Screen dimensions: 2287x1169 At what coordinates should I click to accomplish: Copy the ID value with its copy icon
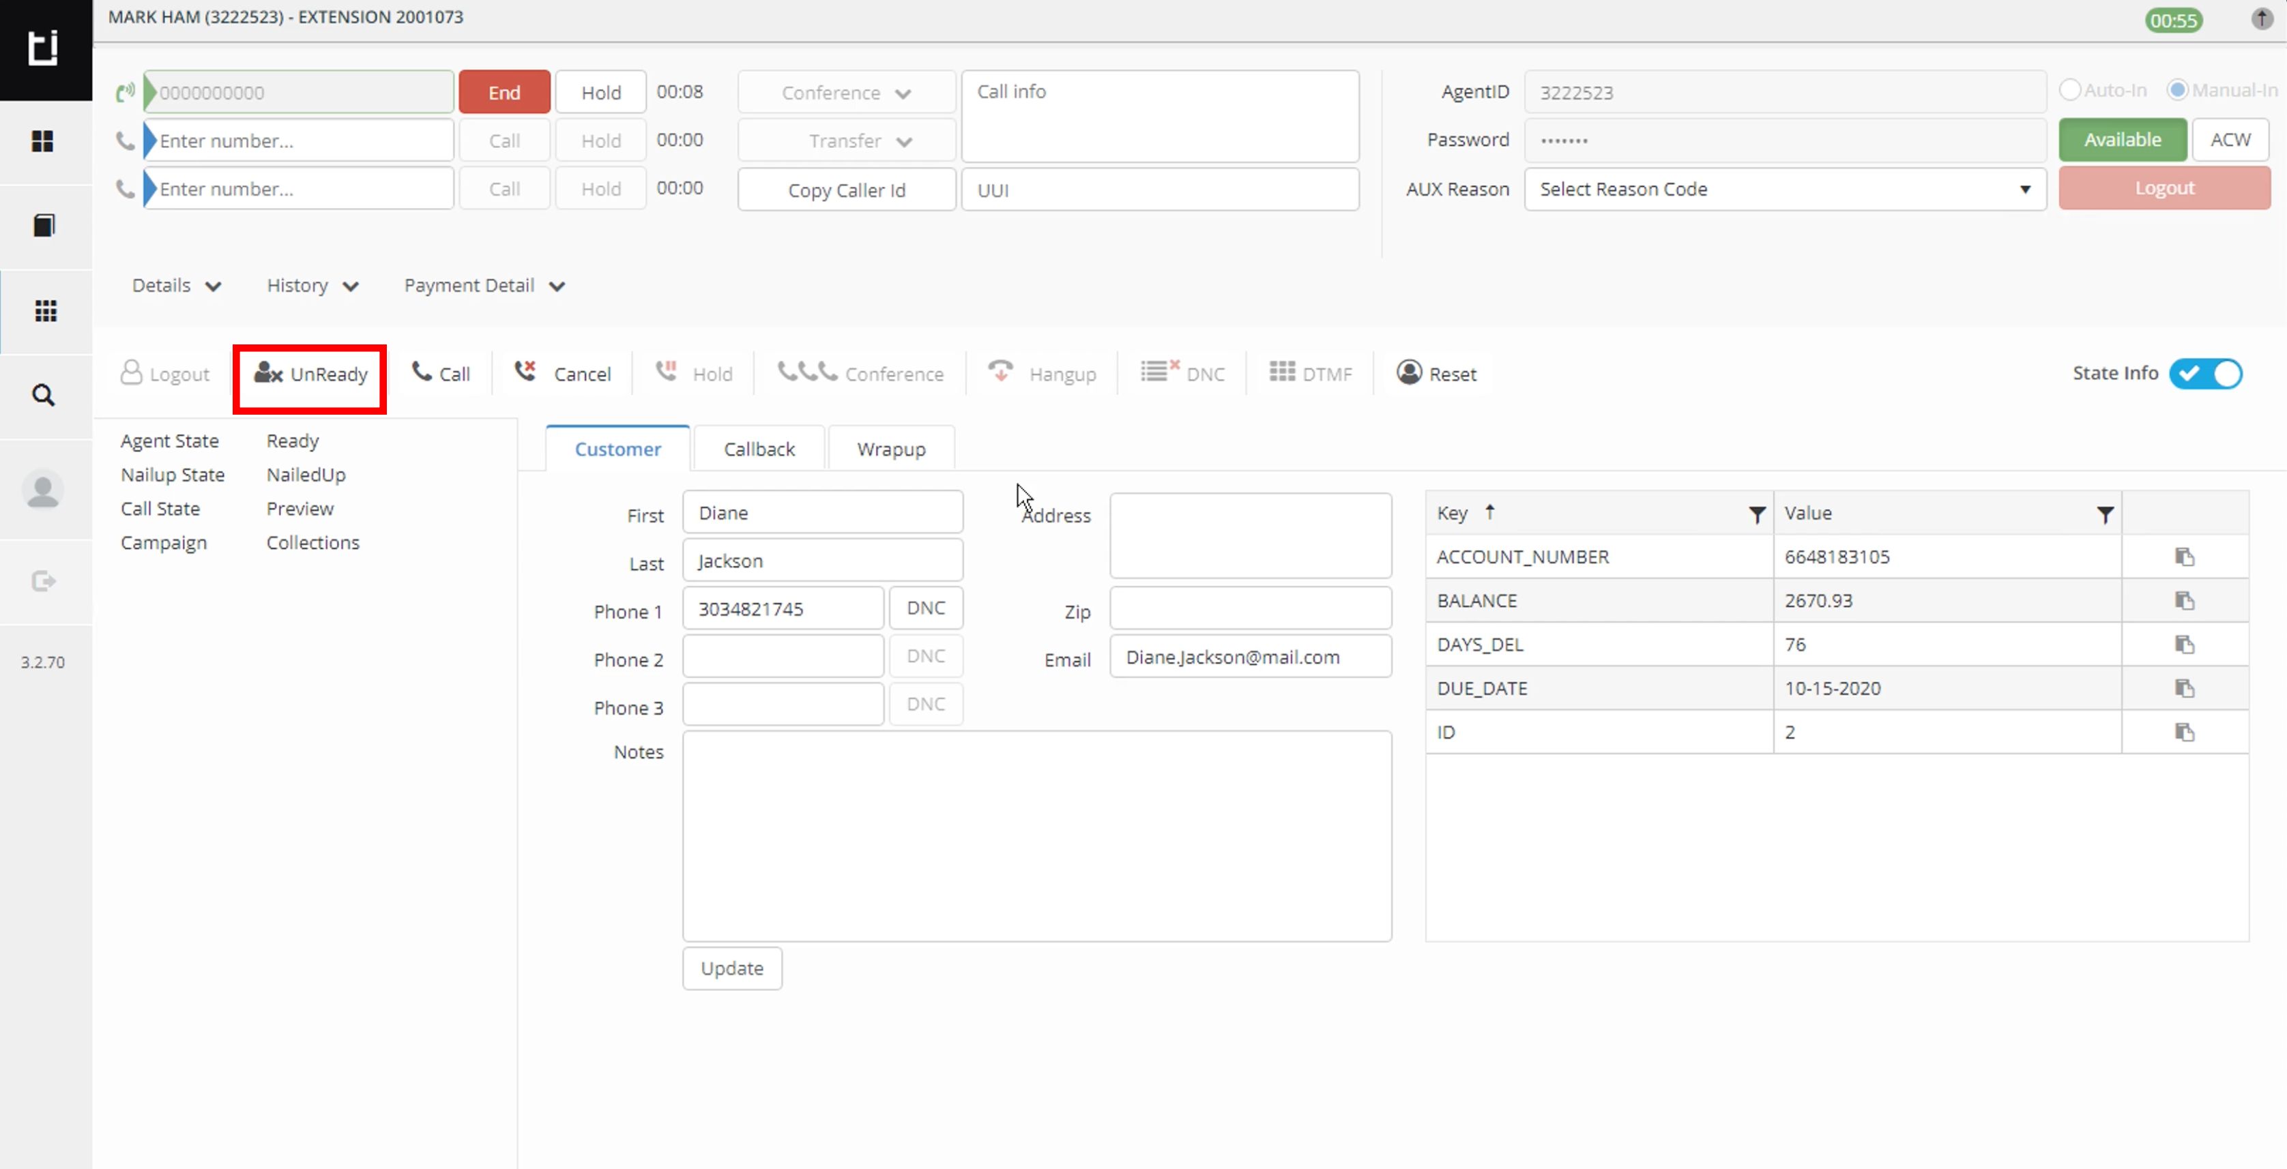[x=2185, y=733]
